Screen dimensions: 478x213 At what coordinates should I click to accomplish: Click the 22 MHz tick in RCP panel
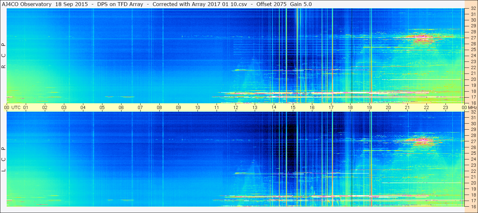473,68
